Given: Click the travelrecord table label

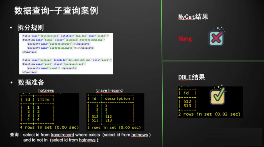Looking at the screenshot, I should [109, 90].
